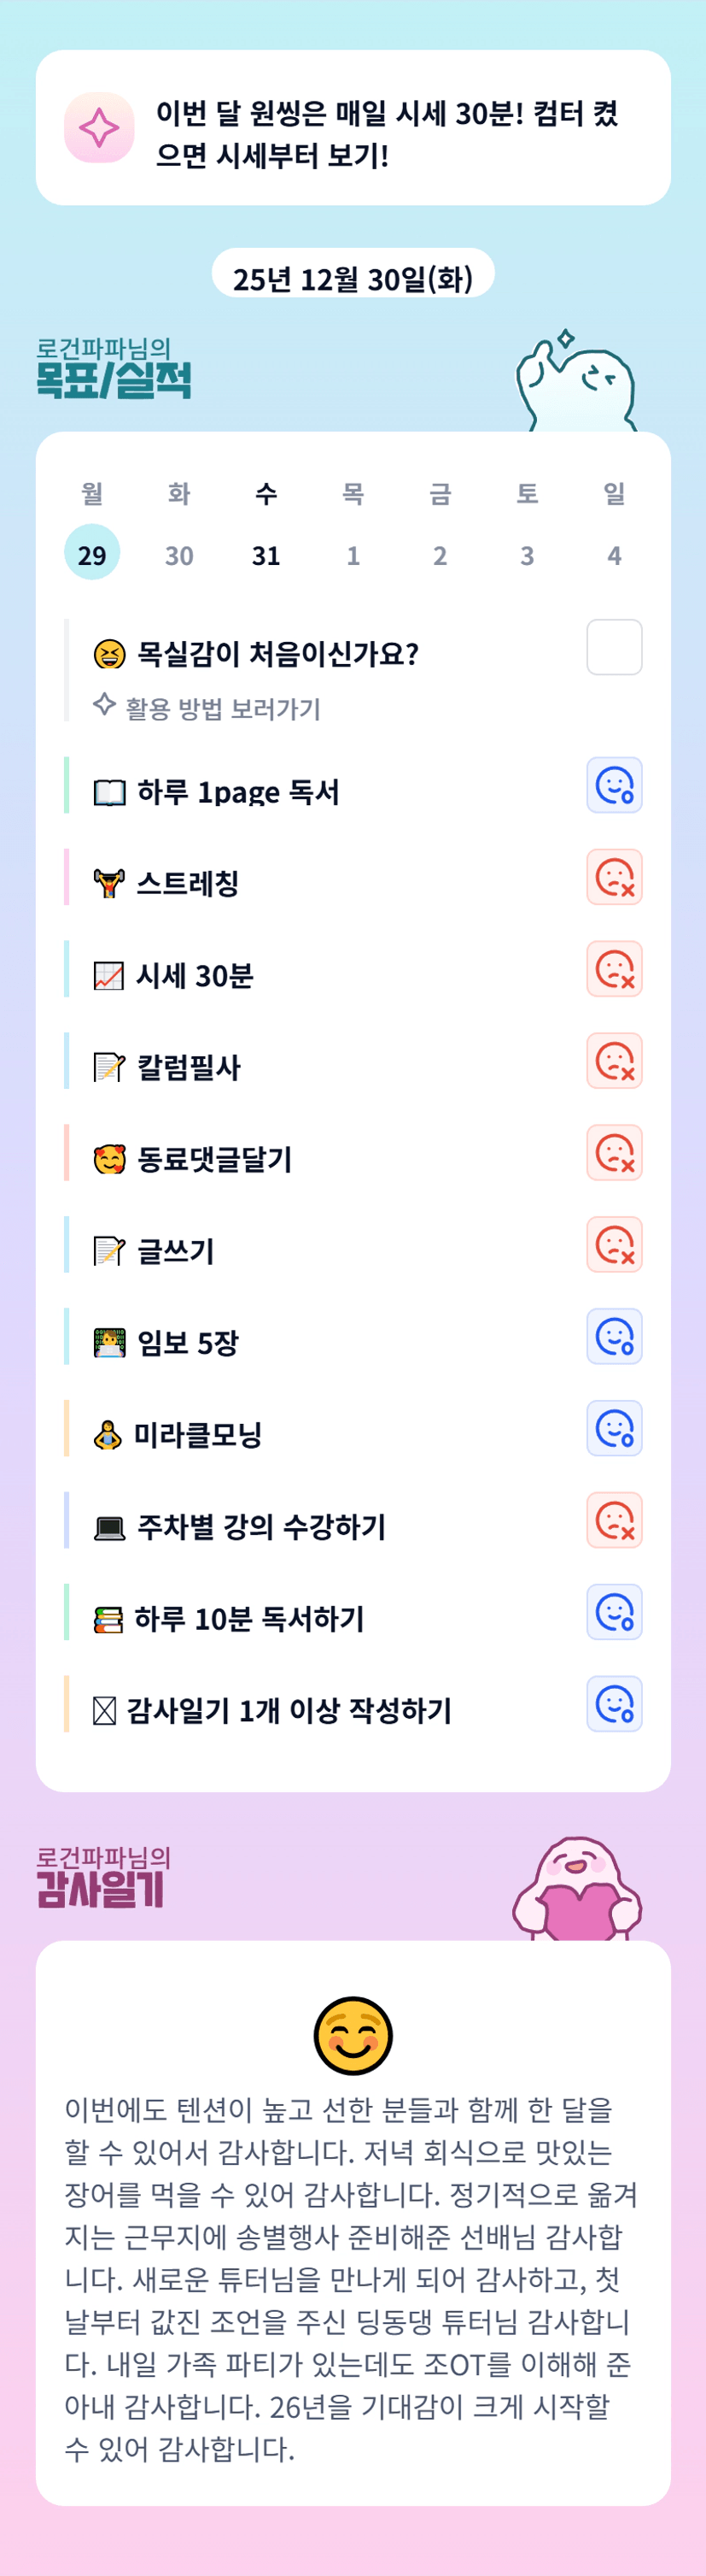Toggle the failed status face for 스트레칭

click(614, 877)
